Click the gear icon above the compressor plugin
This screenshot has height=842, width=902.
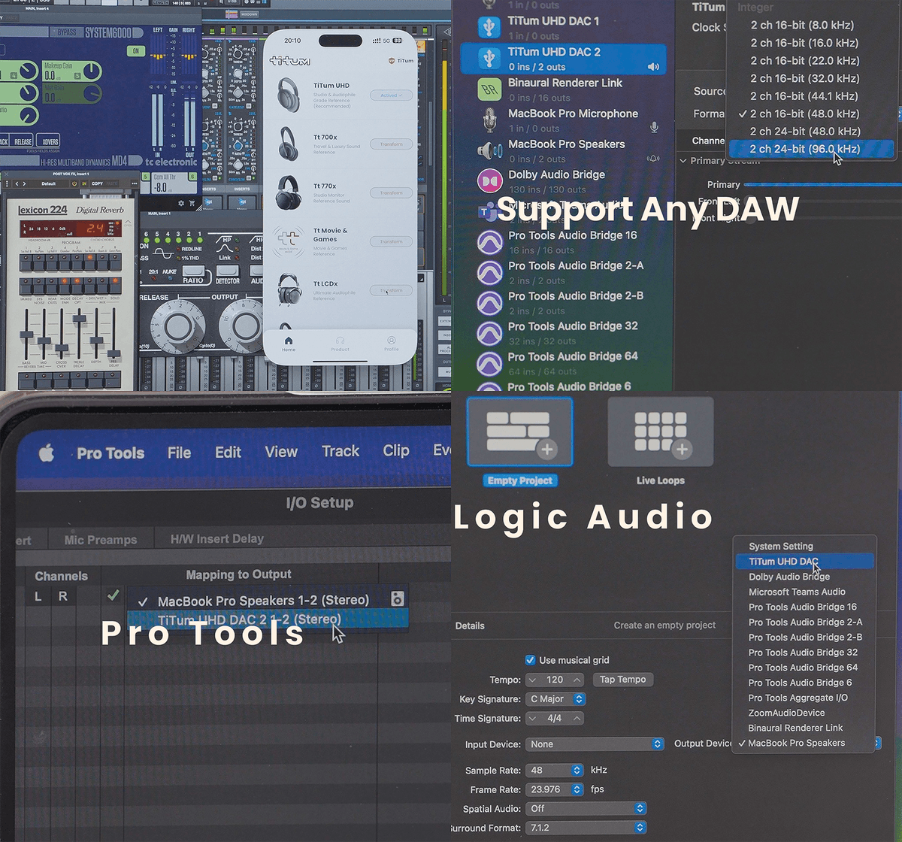(181, 203)
